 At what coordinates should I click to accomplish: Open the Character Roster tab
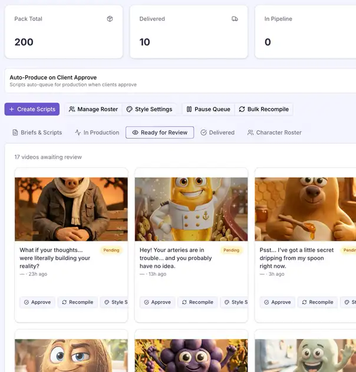click(275, 132)
